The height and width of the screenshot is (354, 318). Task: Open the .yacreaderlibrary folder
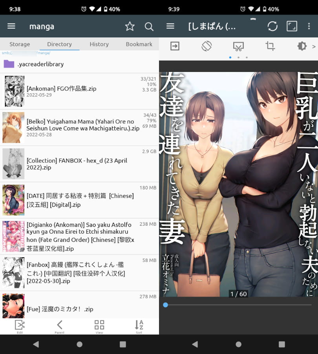(79, 64)
